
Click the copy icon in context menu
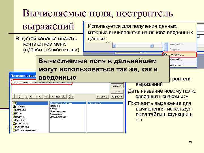click(x=165, y=44)
